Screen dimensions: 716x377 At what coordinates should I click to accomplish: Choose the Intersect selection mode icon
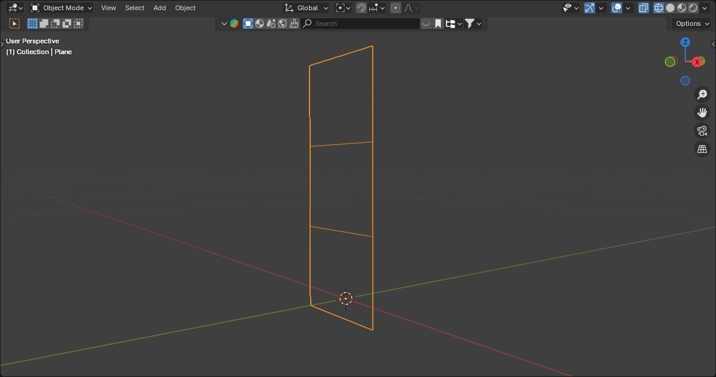pos(78,23)
